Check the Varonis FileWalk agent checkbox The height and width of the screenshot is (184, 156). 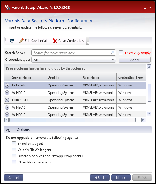point(14,150)
